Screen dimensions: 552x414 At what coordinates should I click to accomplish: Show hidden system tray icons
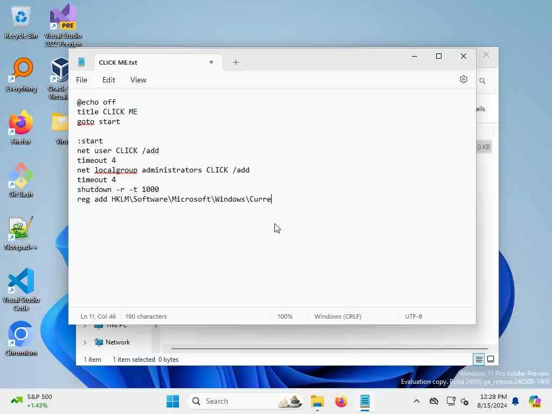[417, 401]
